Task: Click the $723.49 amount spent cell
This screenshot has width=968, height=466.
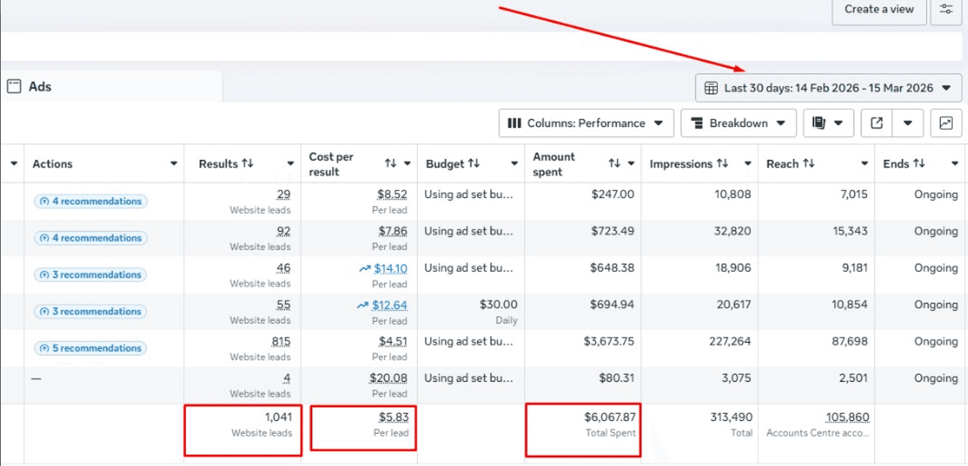Action: (x=612, y=232)
